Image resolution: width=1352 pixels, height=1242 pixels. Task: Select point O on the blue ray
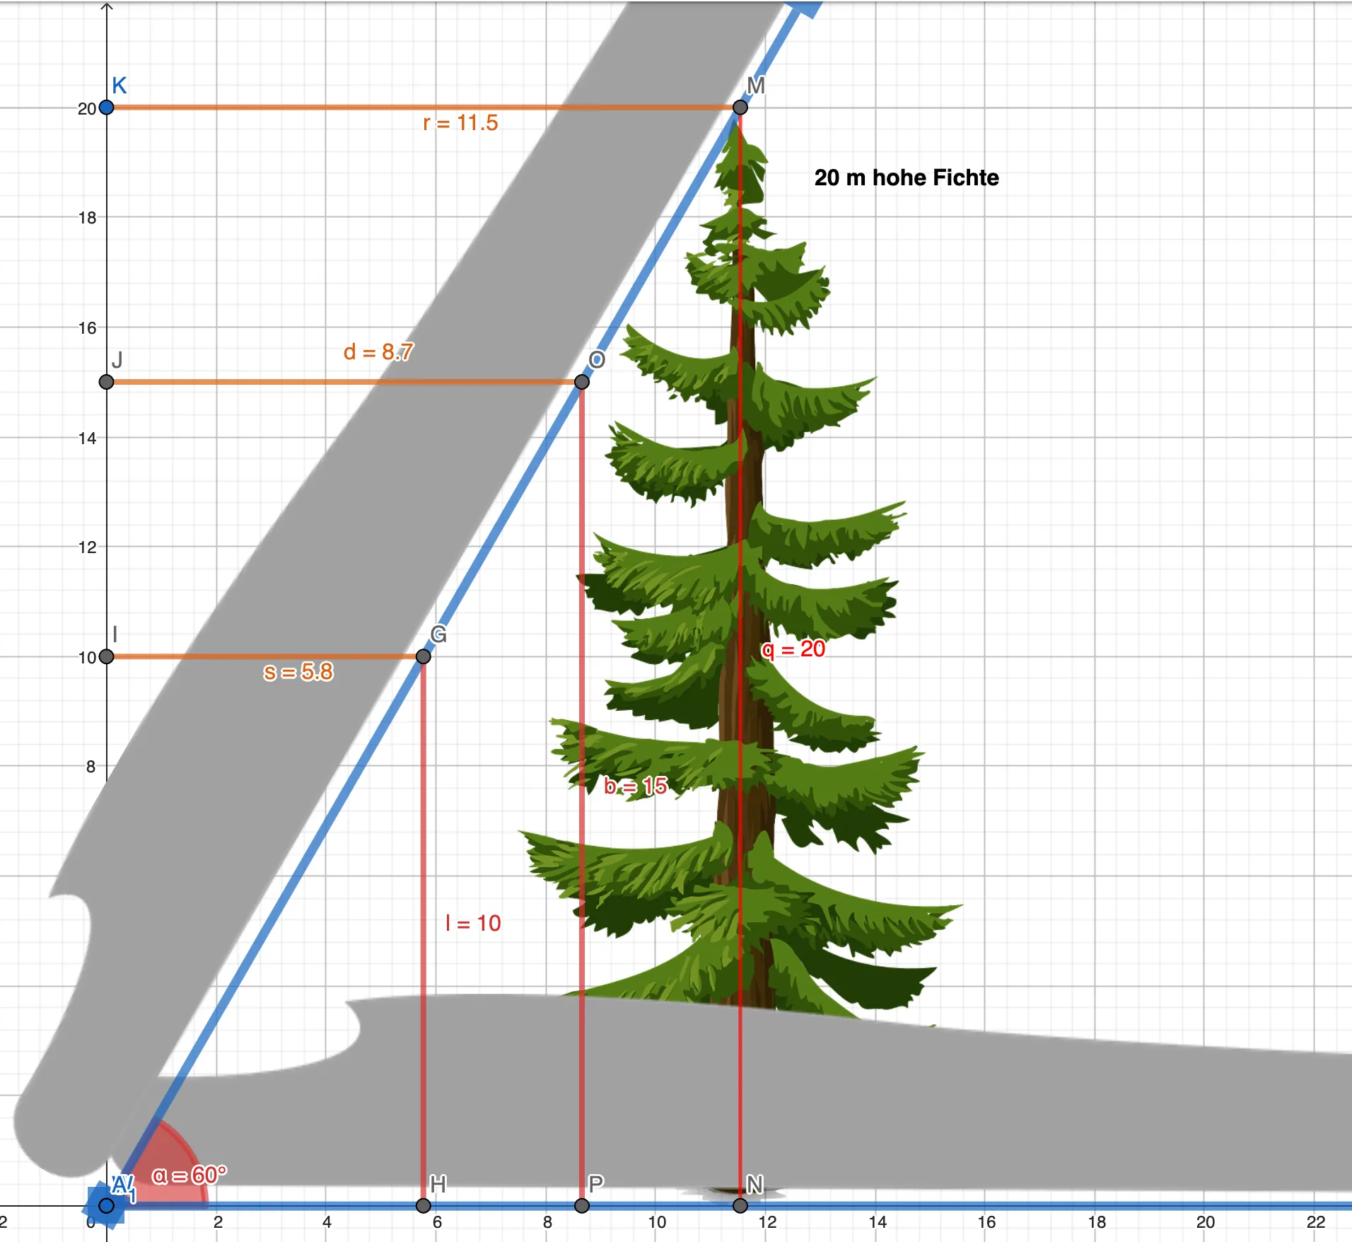(581, 382)
